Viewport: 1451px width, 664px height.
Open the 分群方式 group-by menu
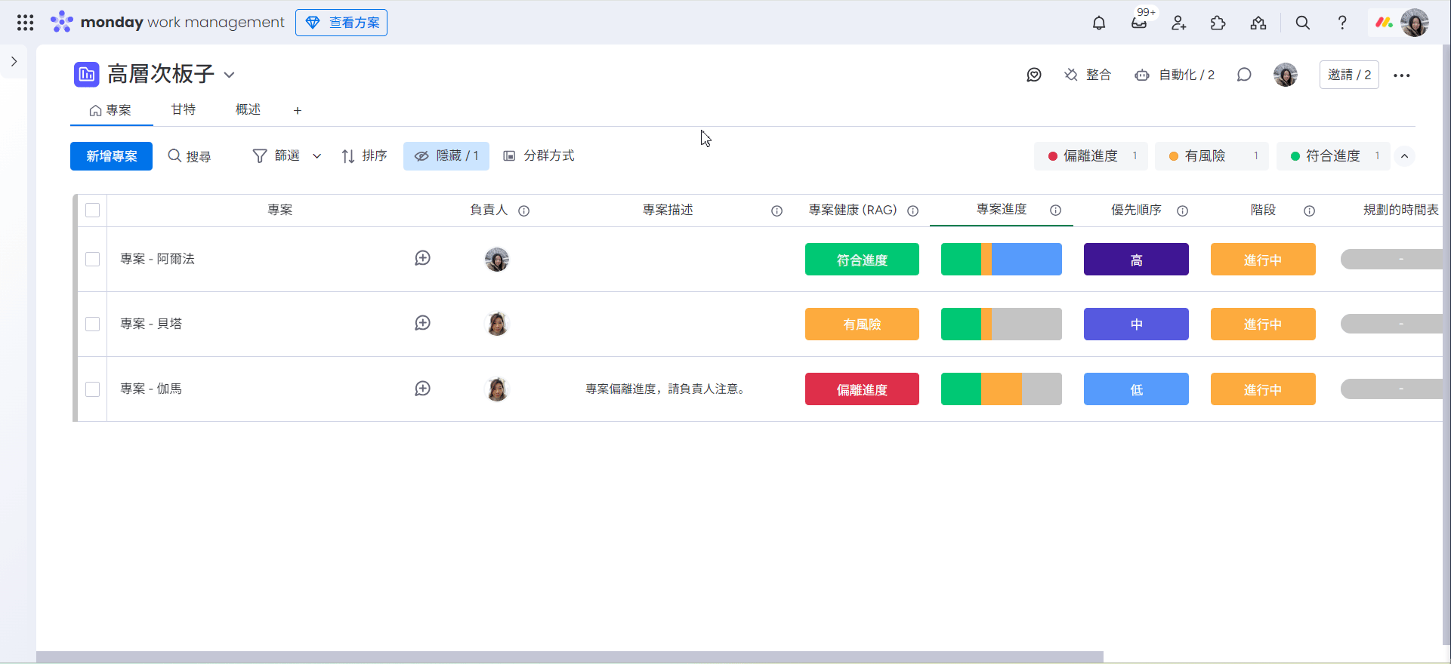click(539, 155)
